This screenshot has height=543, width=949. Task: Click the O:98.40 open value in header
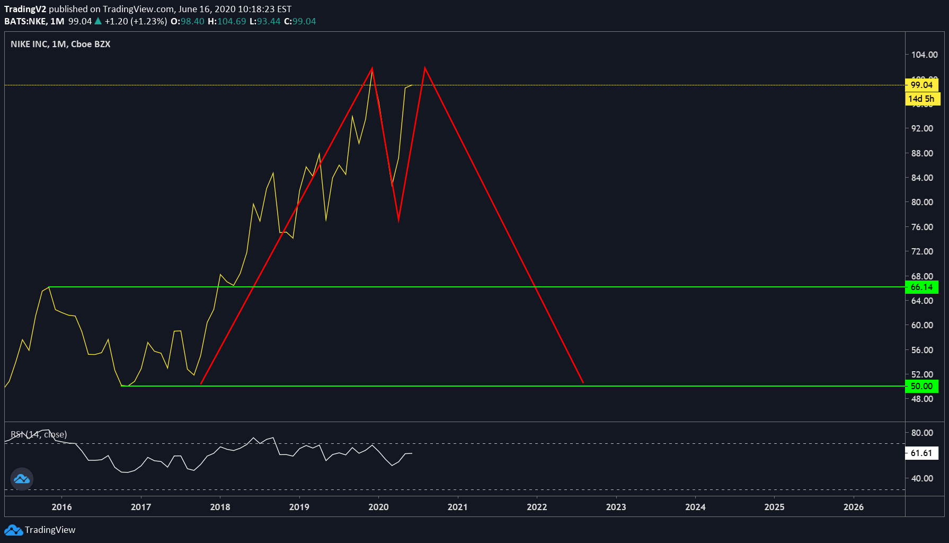[x=188, y=21]
